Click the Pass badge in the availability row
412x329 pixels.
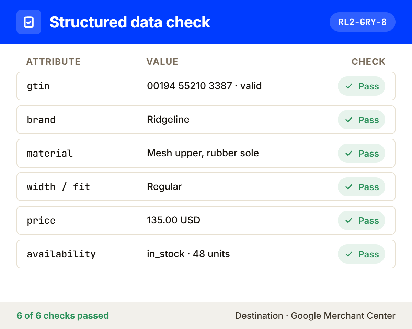click(362, 254)
